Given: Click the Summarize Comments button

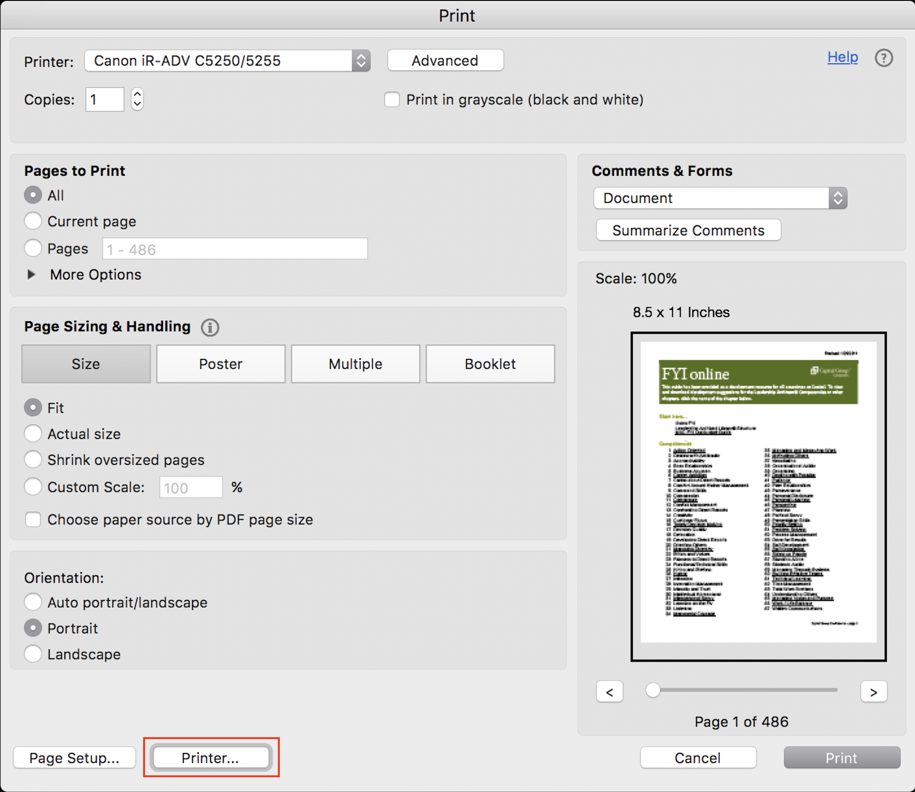Looking at the screenshot, I should pyautogui.click(x=688, y=230).
